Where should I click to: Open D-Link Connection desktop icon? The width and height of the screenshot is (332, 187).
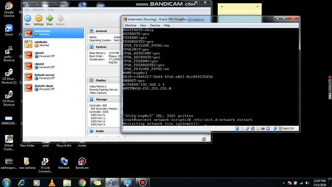[46, 165]
